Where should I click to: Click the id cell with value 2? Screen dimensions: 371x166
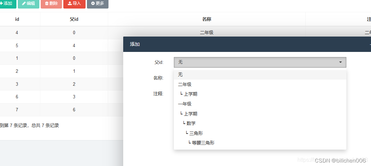[17, 71]
